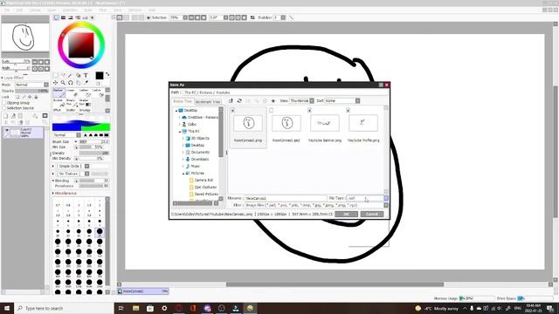This screenshot has width=559, height=314.
Task: Select the magic wand tool
Action: (x=71, y=75)
